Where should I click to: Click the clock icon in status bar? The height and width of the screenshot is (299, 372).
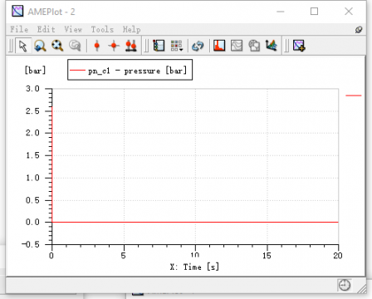tap(345, 285)
